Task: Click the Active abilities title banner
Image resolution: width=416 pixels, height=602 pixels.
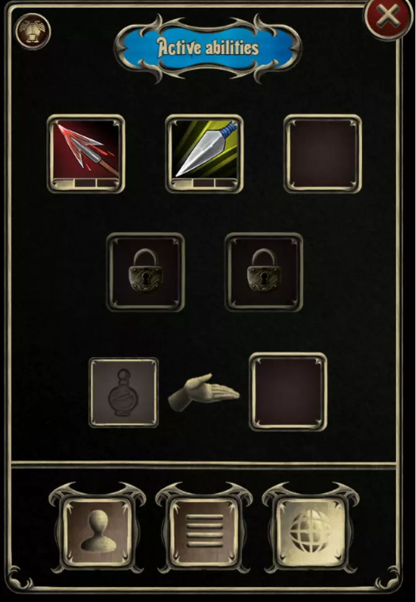Action: (x=208, y=48)
